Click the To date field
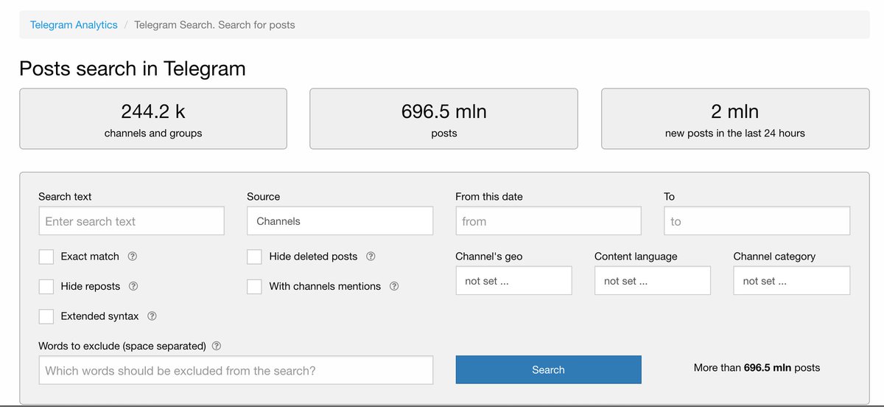Viewport: 884px width, 407px height. [x=757, y=221]
